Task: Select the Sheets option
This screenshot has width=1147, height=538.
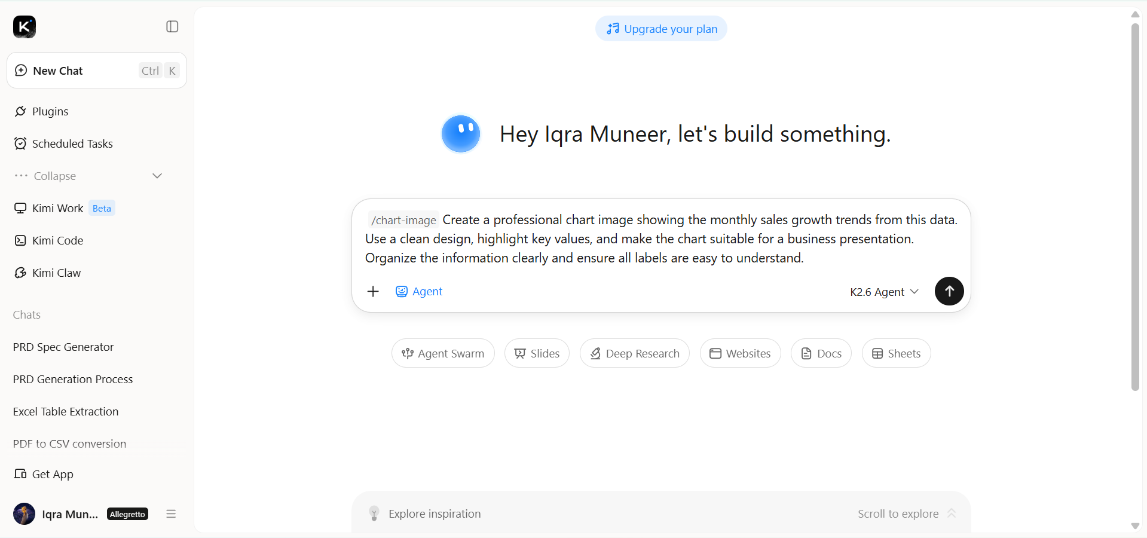Action: point(896,353)
